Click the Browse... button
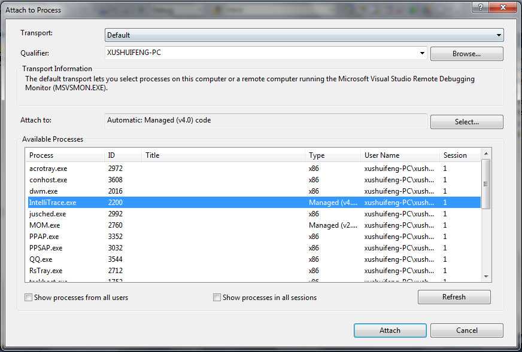 click(x=466, y=54)
